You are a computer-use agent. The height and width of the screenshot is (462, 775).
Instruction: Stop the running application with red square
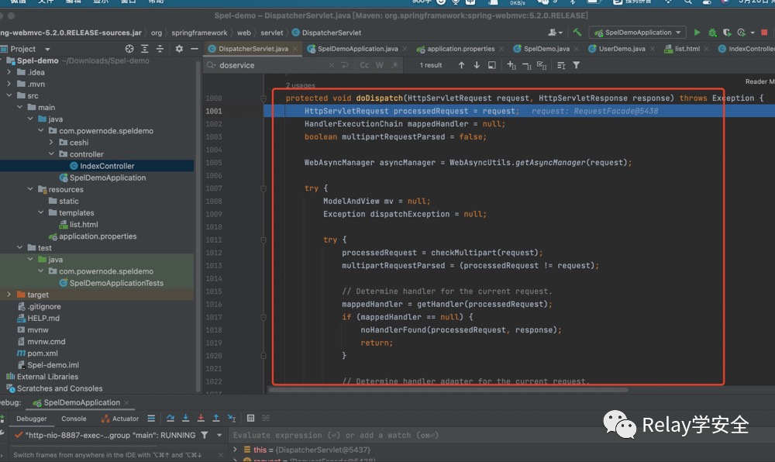click(x=764, y=33)
